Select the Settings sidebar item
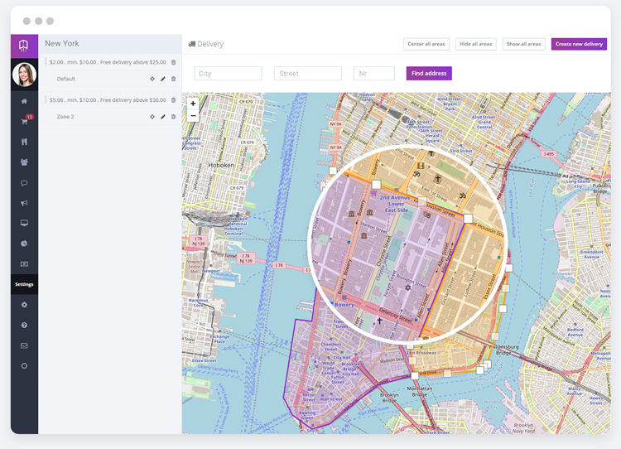This screenshot has width=621, height=449. point(24,284)
